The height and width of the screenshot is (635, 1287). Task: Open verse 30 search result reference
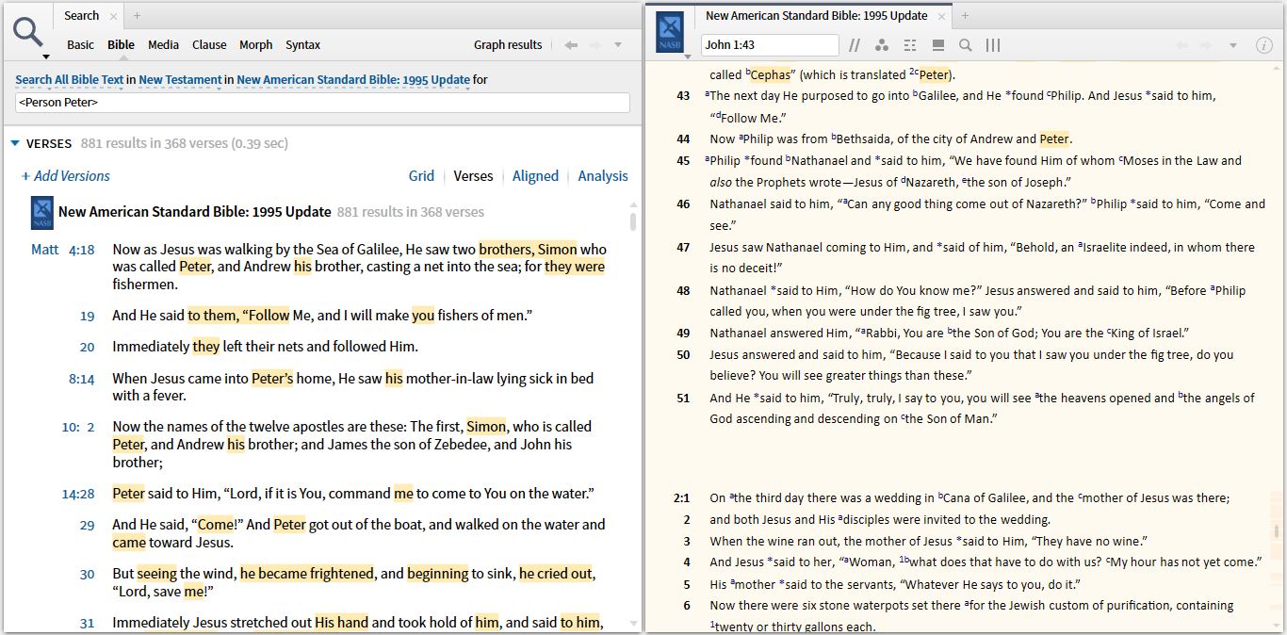point(87,574)
